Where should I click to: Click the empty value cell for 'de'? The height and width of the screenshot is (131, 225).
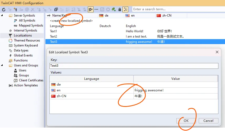pos(176,85)
